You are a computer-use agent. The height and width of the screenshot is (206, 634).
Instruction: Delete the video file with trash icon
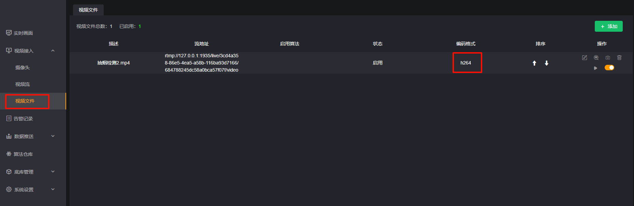tap(619, 58)
